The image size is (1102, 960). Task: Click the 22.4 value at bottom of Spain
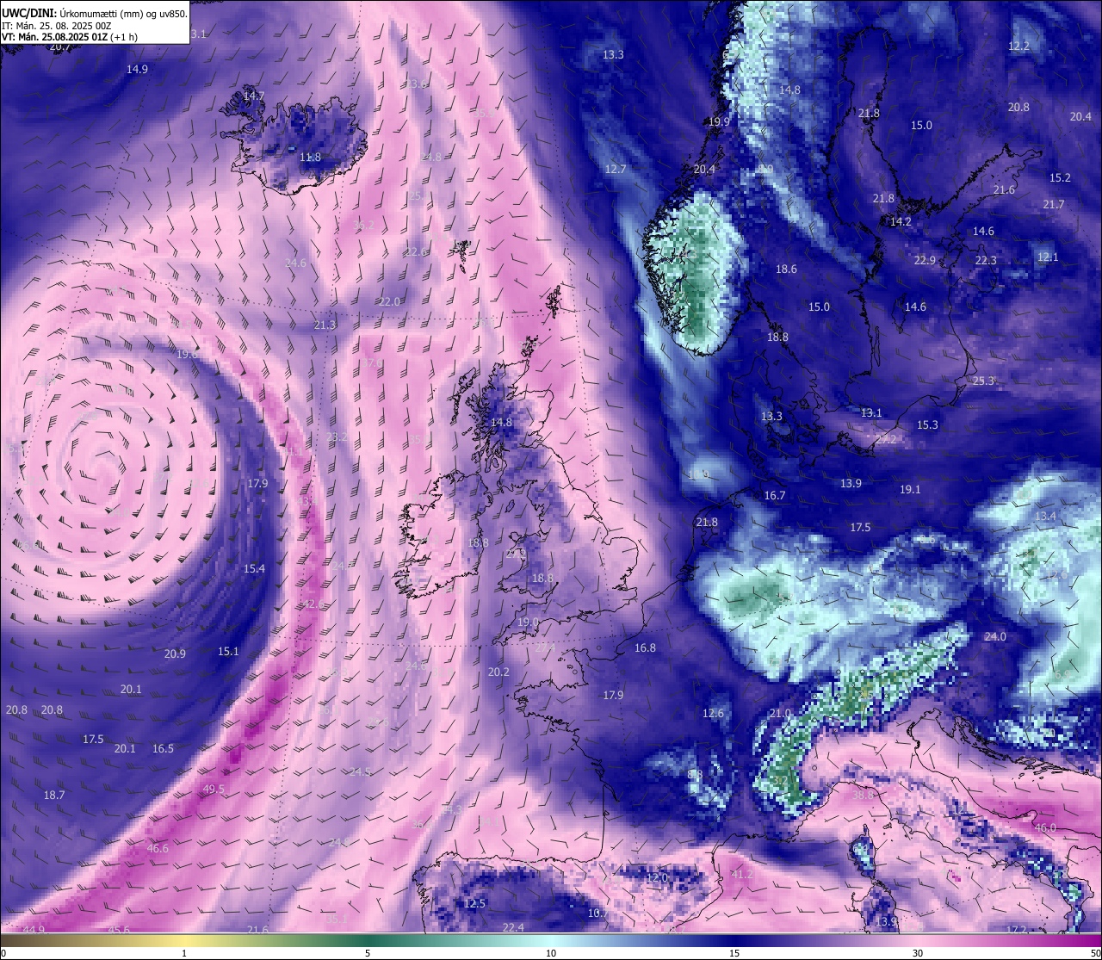click(x=513, y=927)
